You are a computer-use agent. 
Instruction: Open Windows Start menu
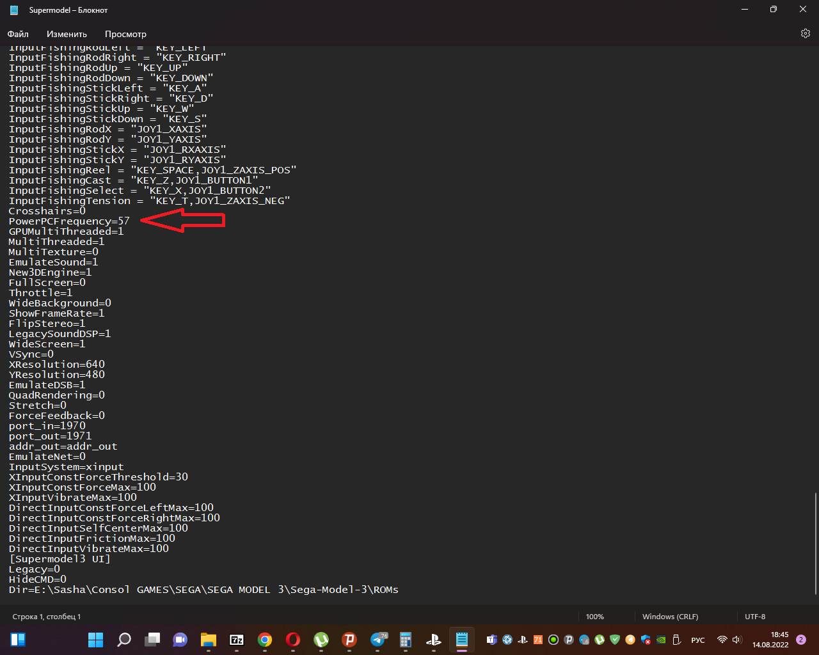(95, 640)
